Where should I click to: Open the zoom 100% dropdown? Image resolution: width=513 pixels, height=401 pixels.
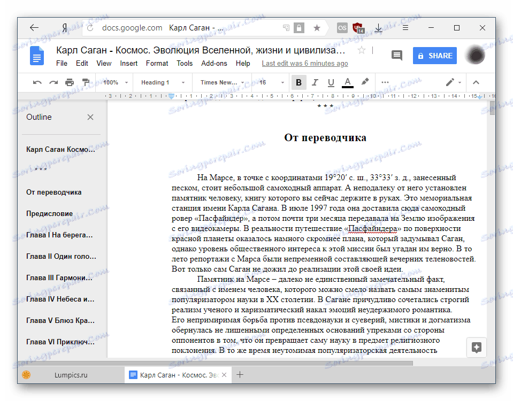point(115,82)
